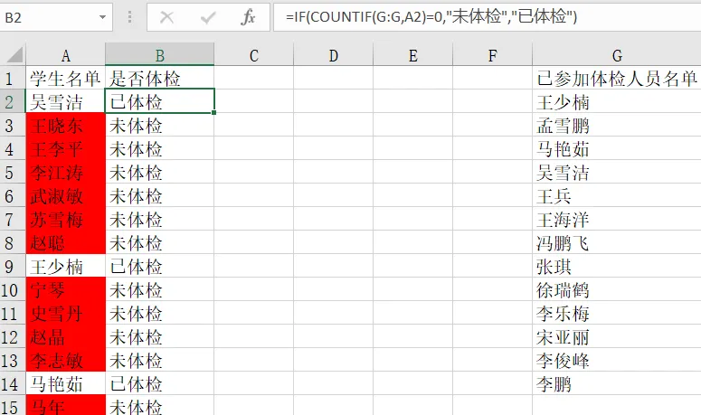Select row 1 header
The height and width of the screenshot is (415, 701).
pos(13,79)
